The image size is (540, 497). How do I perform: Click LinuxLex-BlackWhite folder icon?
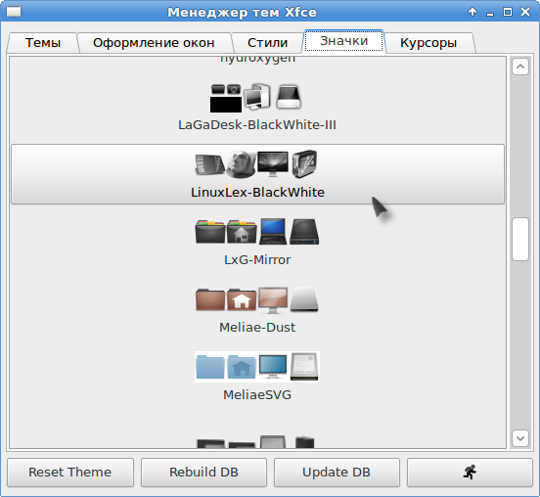209,164
